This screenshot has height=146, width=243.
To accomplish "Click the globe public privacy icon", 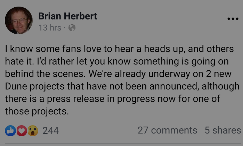I will pyautogui.click(x=72, y=28).
